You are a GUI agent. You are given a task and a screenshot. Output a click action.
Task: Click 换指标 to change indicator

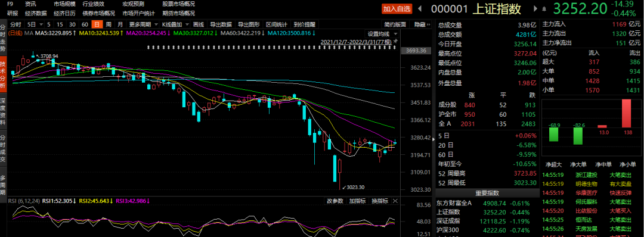379,201
